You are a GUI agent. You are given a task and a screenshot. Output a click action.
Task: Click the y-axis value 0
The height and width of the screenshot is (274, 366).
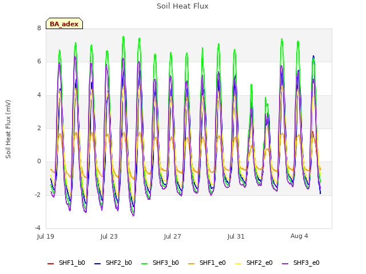coord(39,161)
